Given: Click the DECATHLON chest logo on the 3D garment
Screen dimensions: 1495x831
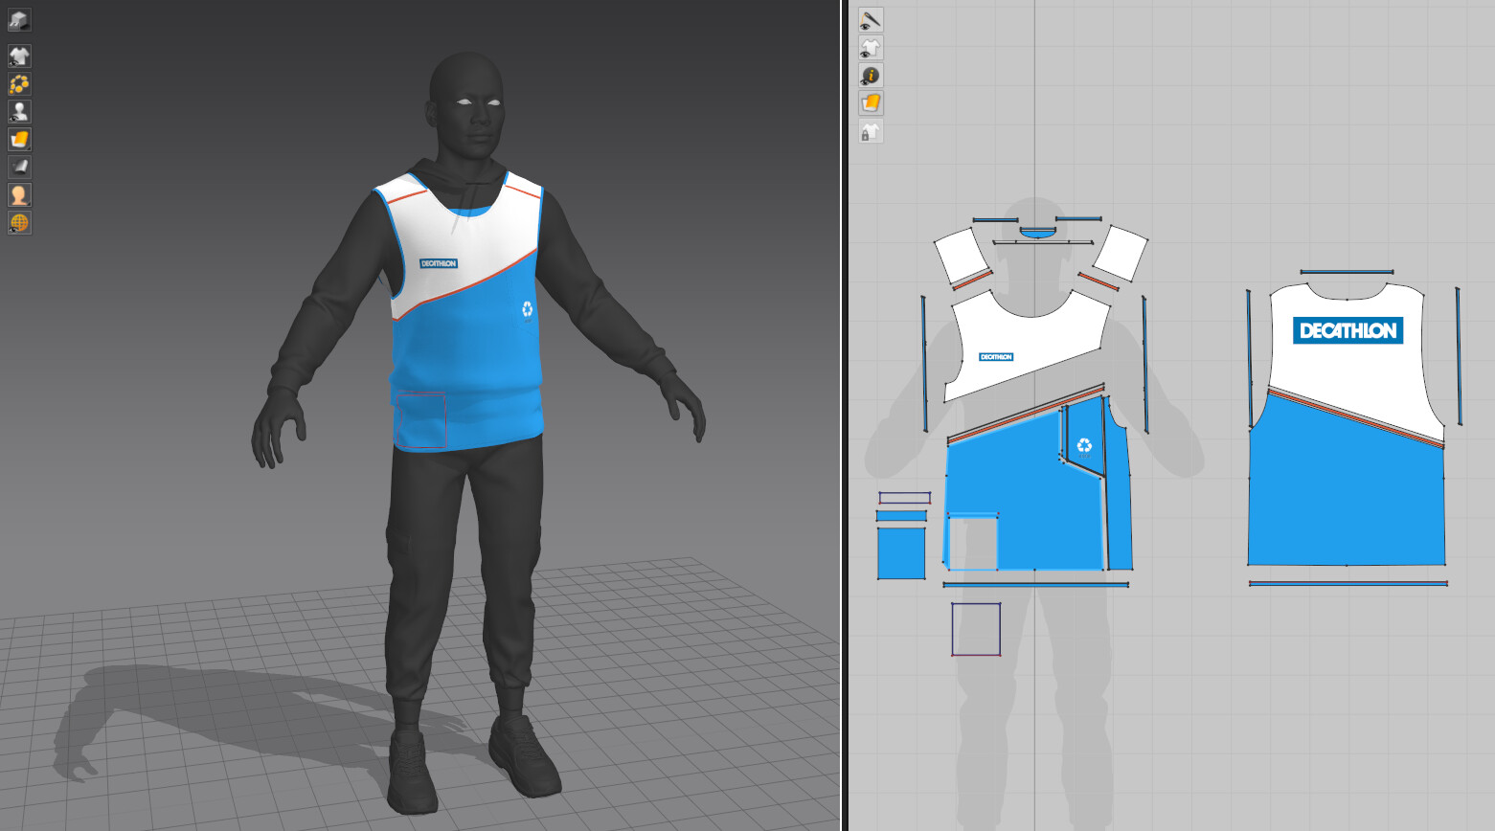Looking at the screenshot, I should click(438, 263).
